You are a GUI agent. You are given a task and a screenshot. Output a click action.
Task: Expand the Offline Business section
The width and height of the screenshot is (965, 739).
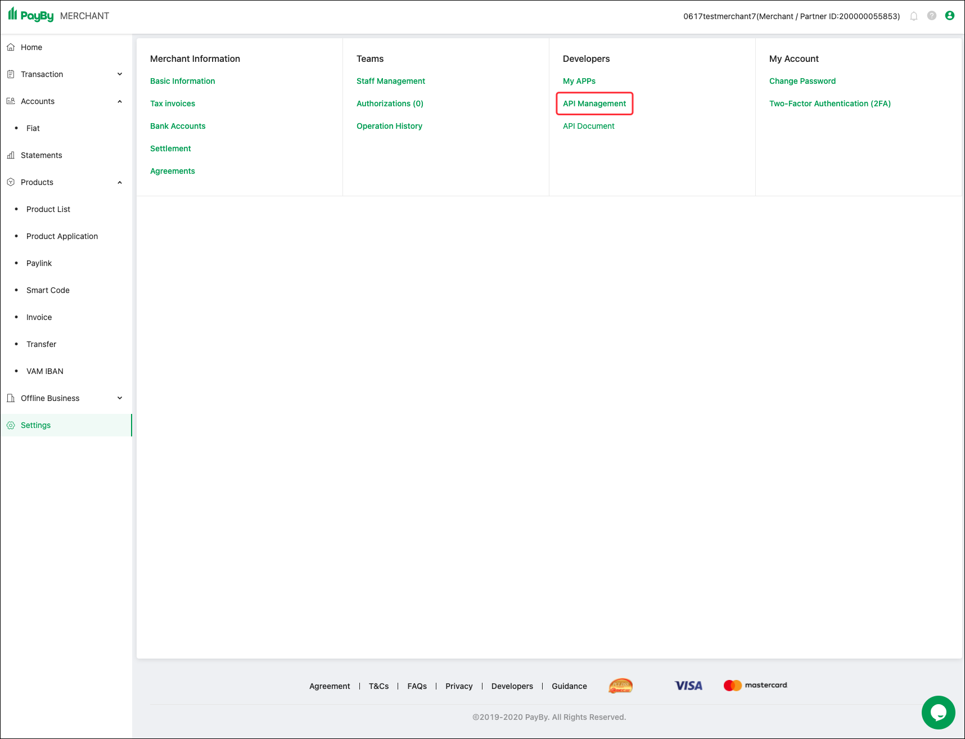click(119, 398)
